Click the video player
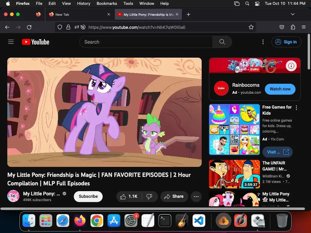This screenshot has height=233, width=311. point(104,112)
